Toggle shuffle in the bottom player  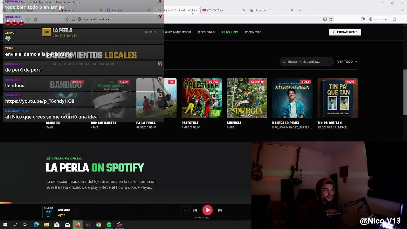(185, 210)
